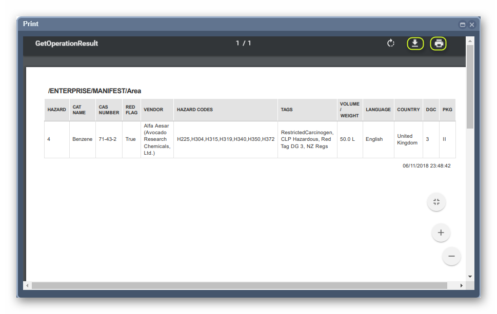Image resolution: width=497 pixels, height=314 pixels.
Task: Click the CAS number 71-43-2
Action: [x=108, y=139]
